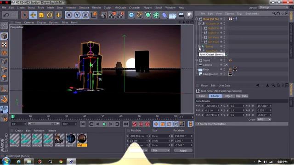Click the R.H rotation input field

pos(264,106)
